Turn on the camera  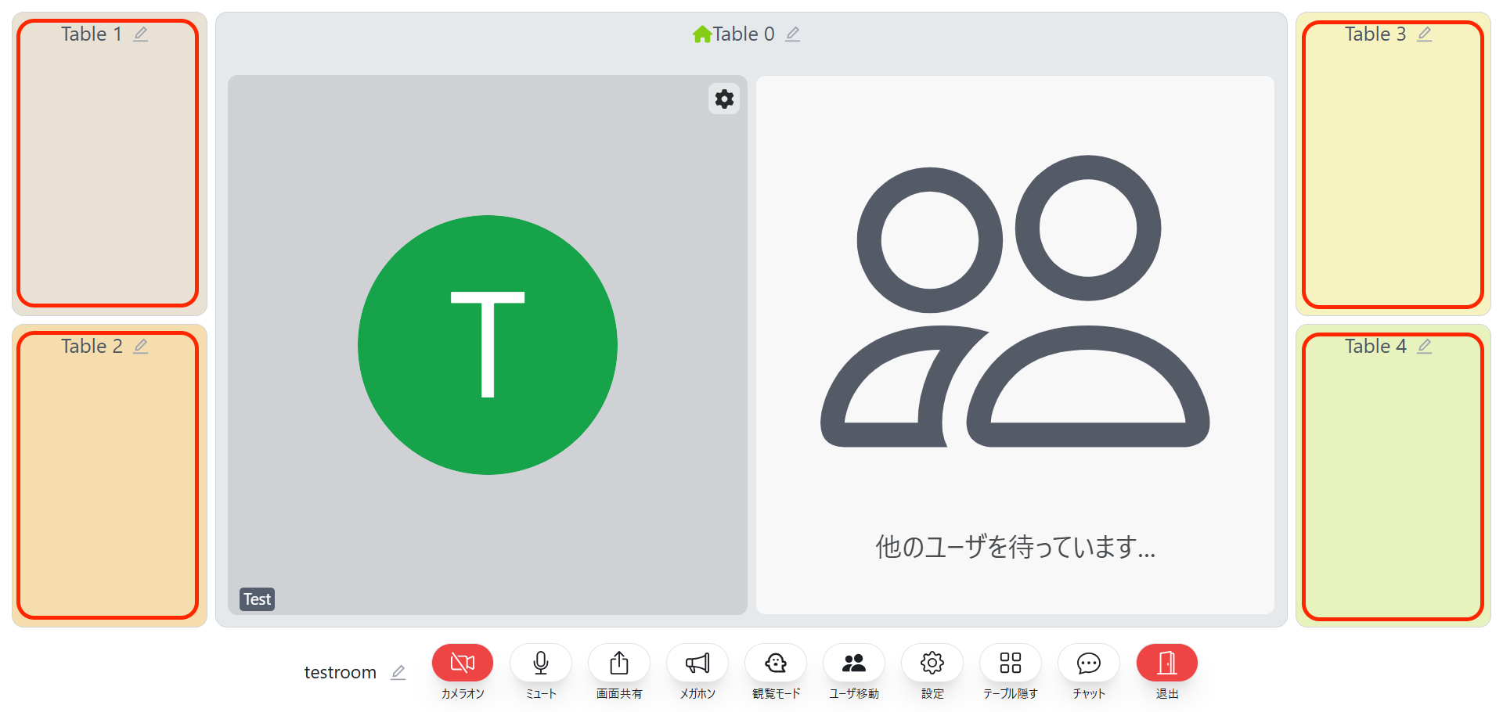[x=462, y=663]
